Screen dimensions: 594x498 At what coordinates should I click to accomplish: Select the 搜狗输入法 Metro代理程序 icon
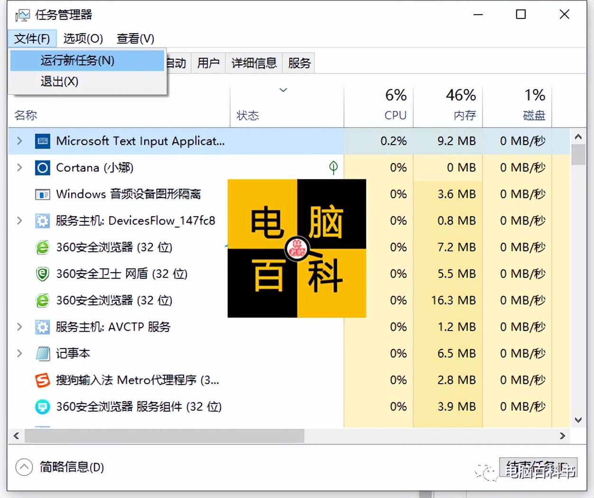point(42,380)
